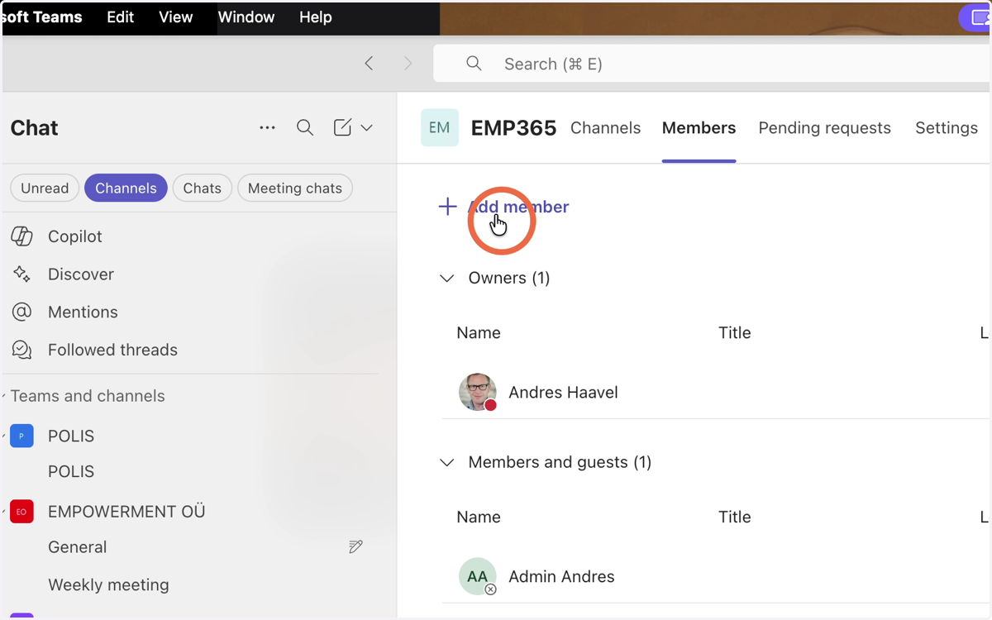Click Name column header under Owners
The width and height of the screenshot is (992, 620).
point(479,333)
